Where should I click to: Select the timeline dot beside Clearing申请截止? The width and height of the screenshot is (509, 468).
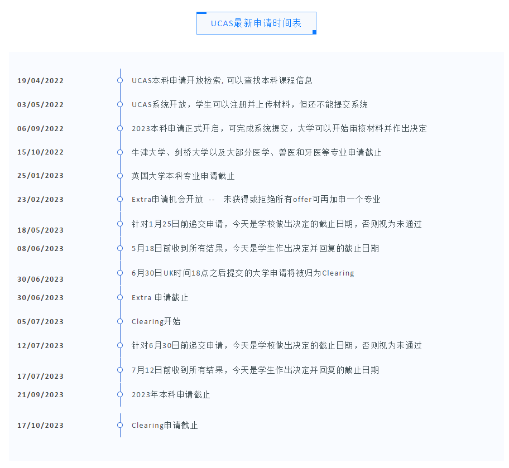click(x=120, y=425)
